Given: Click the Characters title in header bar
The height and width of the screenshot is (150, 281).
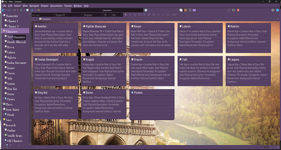Looking at the screenshot, I should coord(107,11).
